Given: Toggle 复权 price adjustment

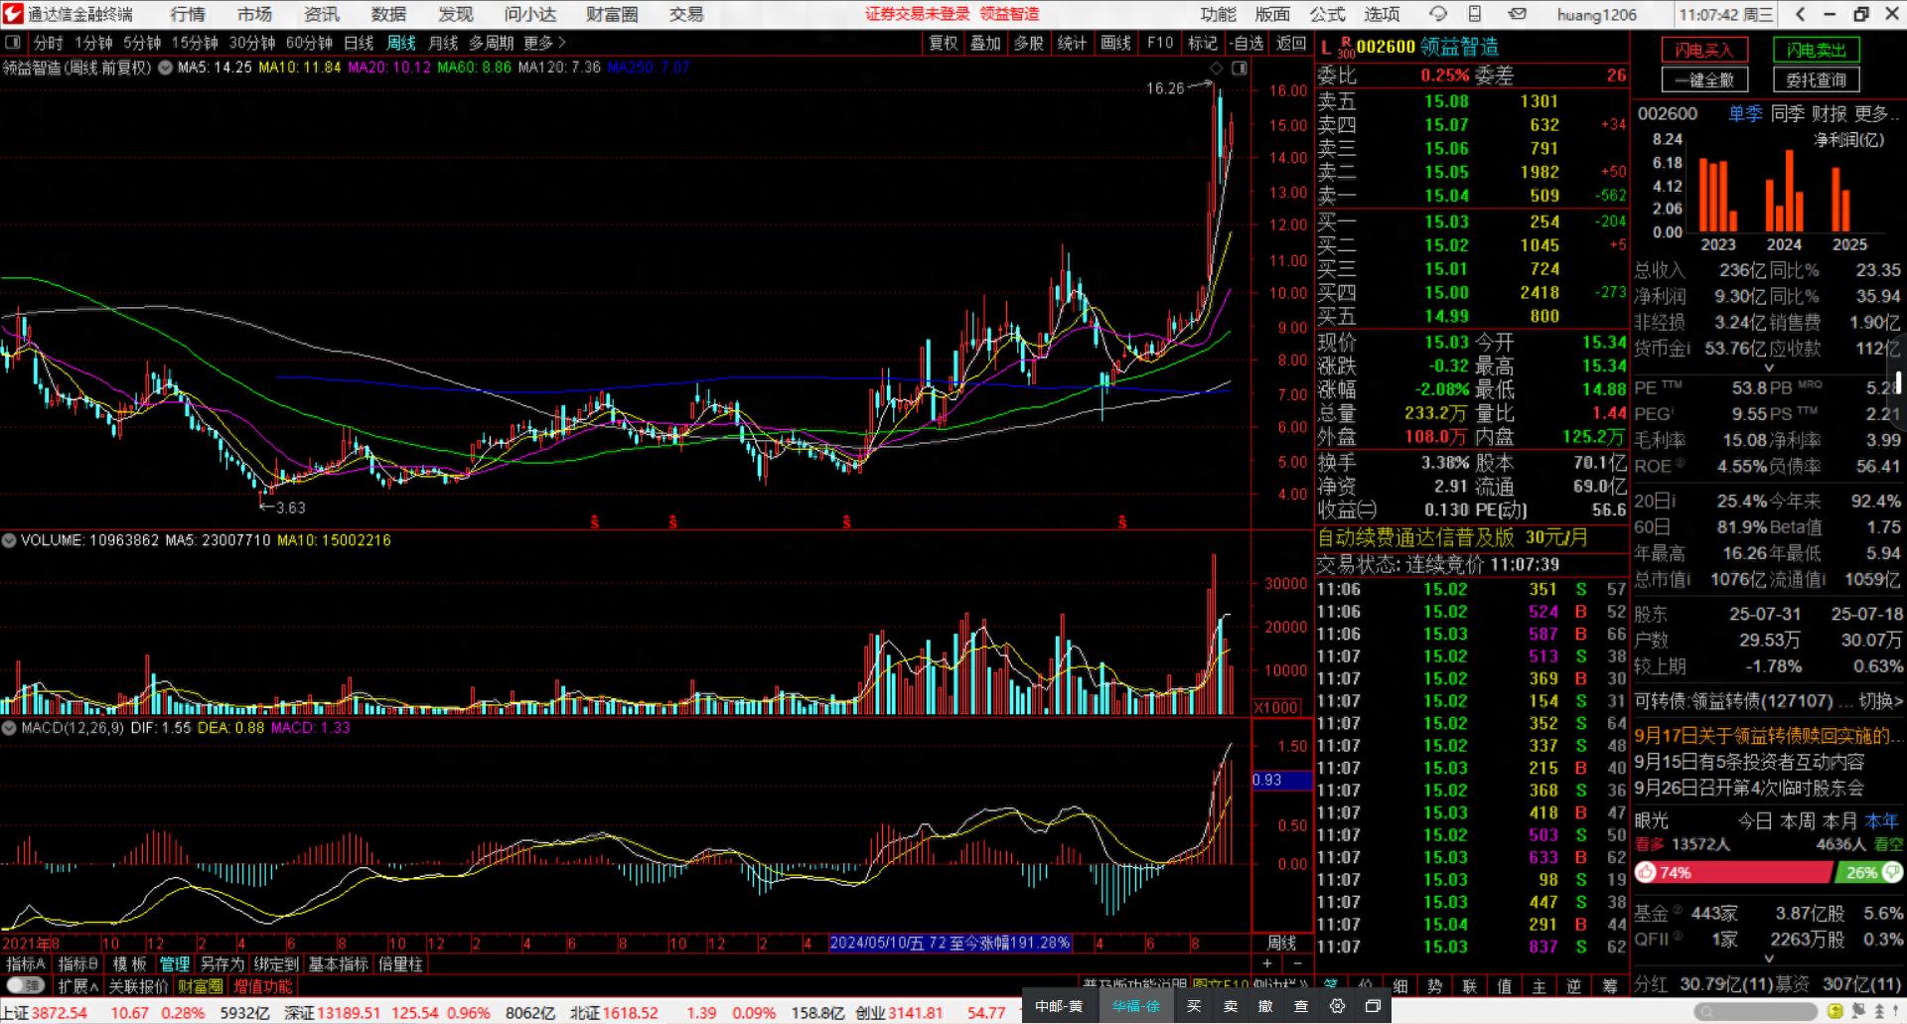Looking at the screenshot, I should (943, 43).
